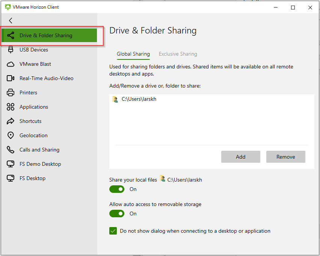This screenshot has height=256, width=320.
Task: Disable auto access to removable storage
Action: [117, 214]
